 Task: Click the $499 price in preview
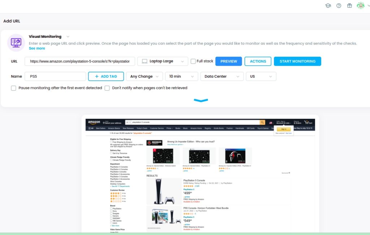click(188, 193)
